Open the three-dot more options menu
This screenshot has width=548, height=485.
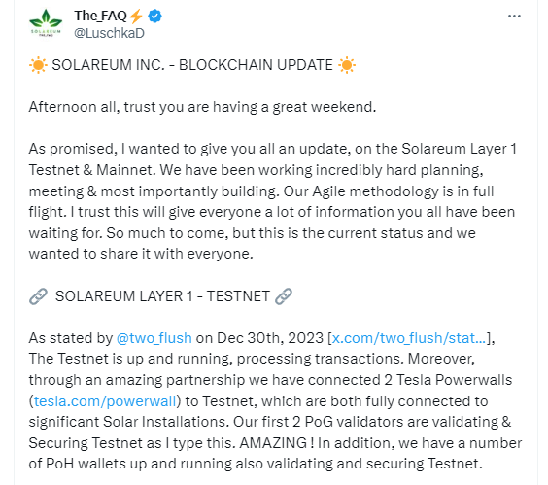coord(514,17)
